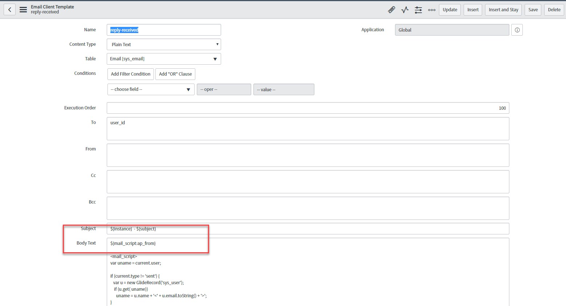Click Add Filter Condition button
This screenshot has width=566, height=306.
pos(131,74)
